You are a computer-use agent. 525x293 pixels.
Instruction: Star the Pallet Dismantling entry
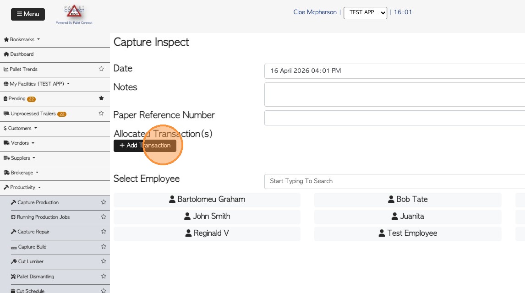click(x=104, y=277)
